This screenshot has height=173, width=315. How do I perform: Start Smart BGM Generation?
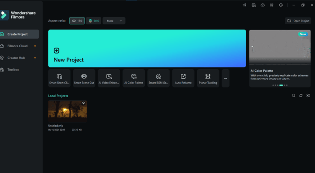(x=158, y=78)
